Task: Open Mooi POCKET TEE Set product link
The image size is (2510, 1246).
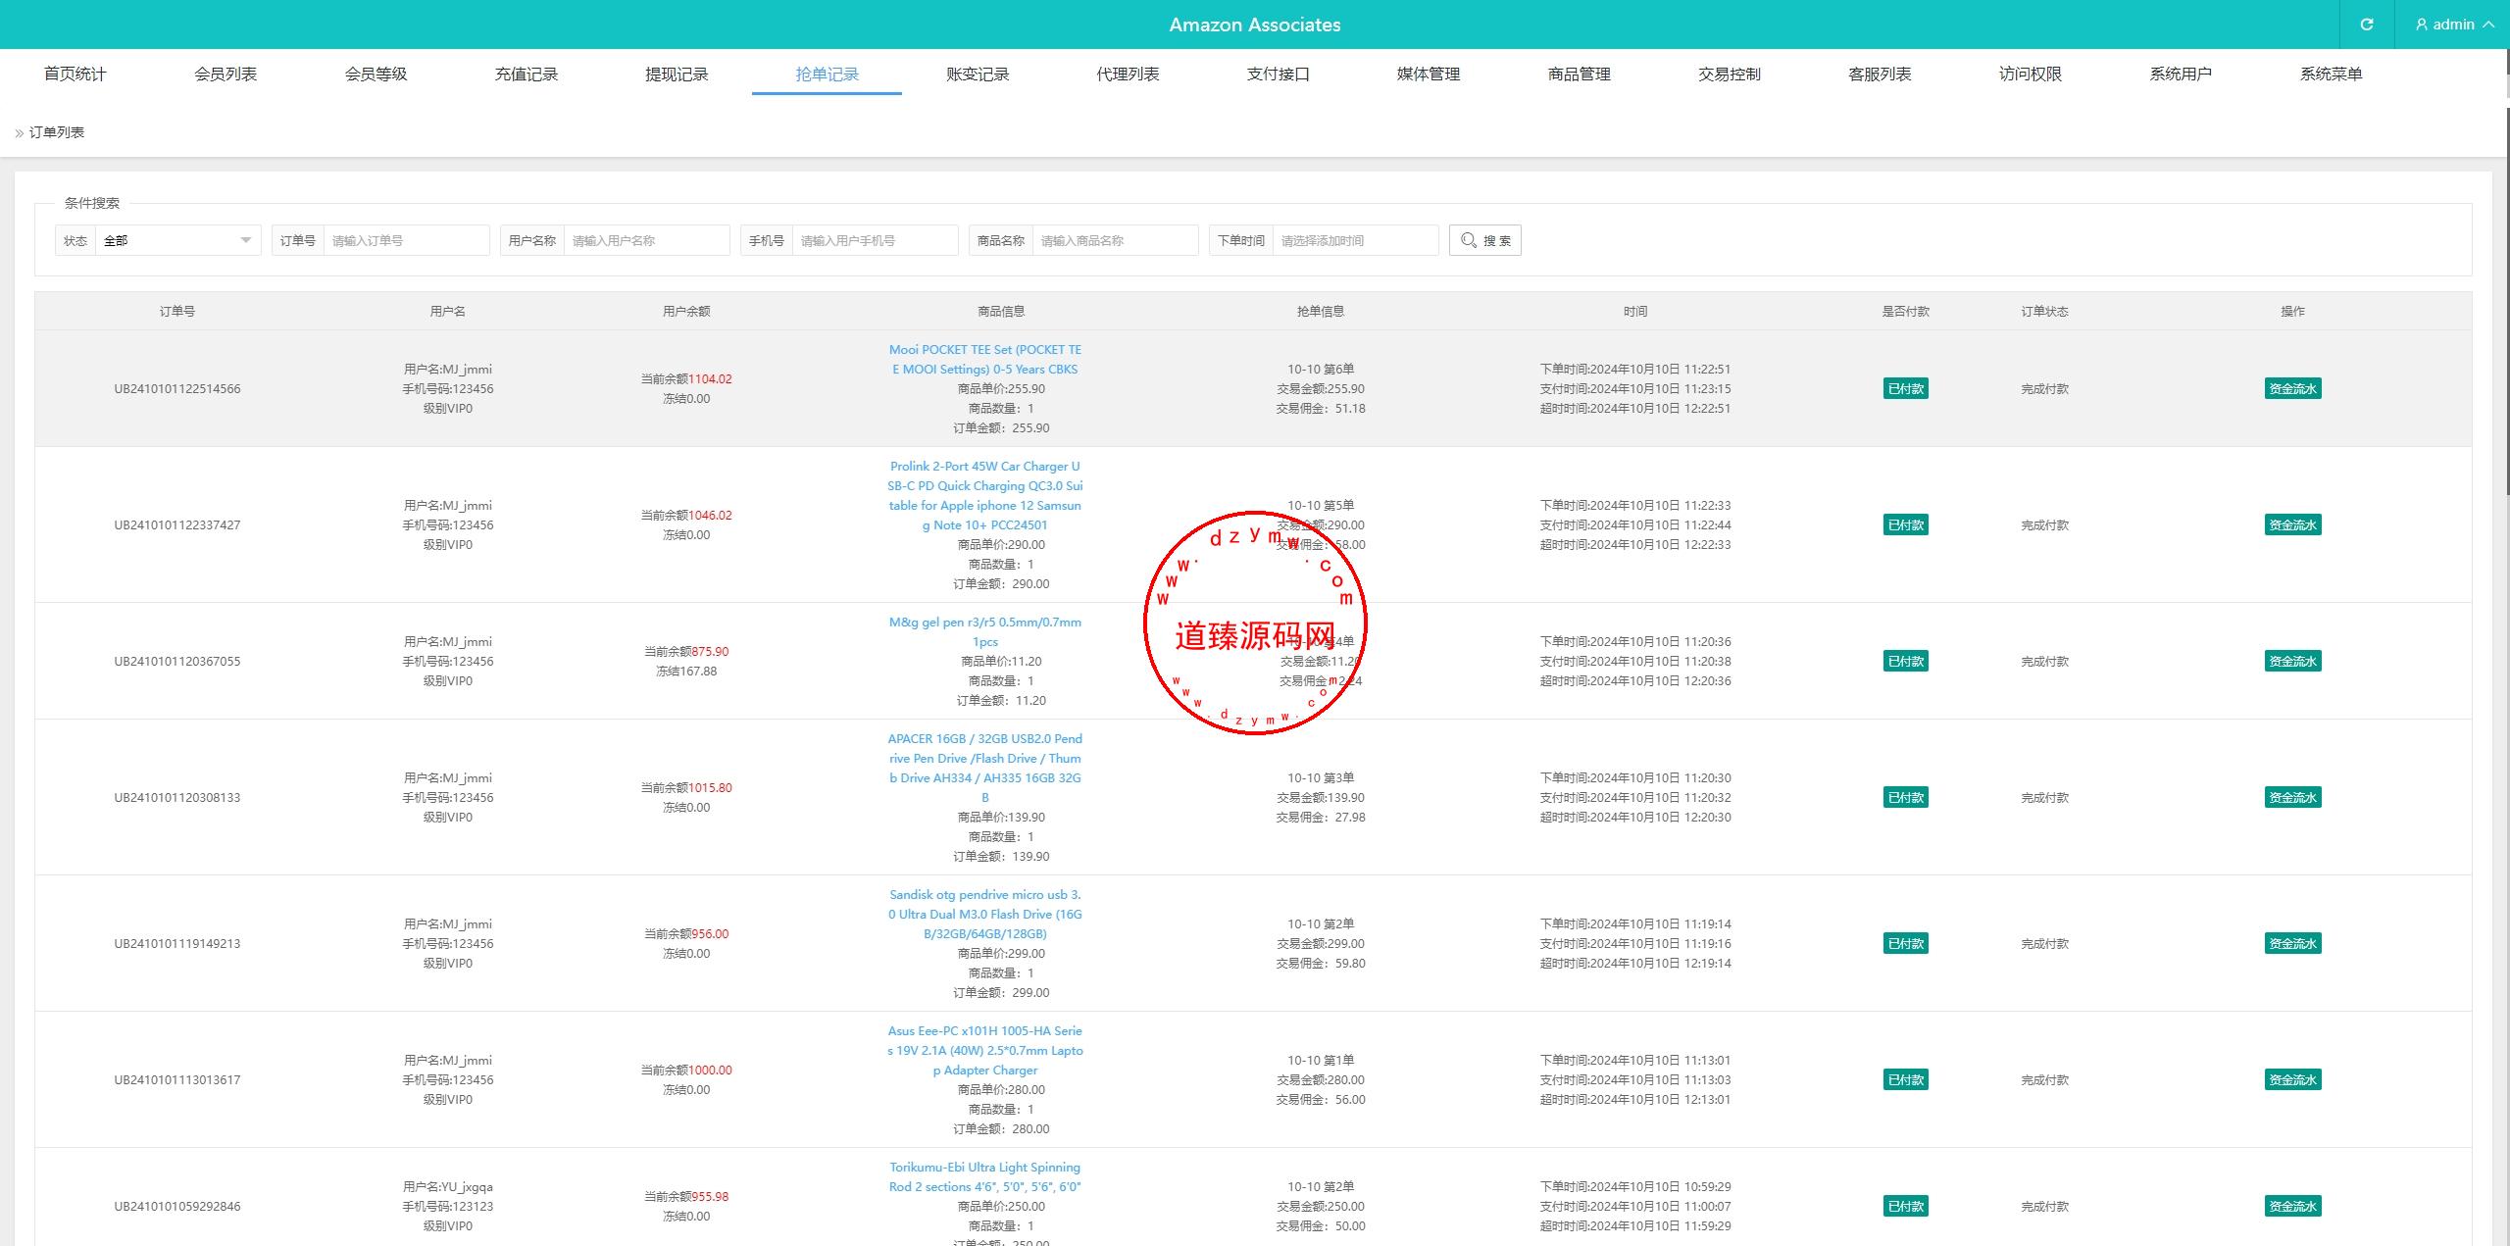Action: point(985,360)
